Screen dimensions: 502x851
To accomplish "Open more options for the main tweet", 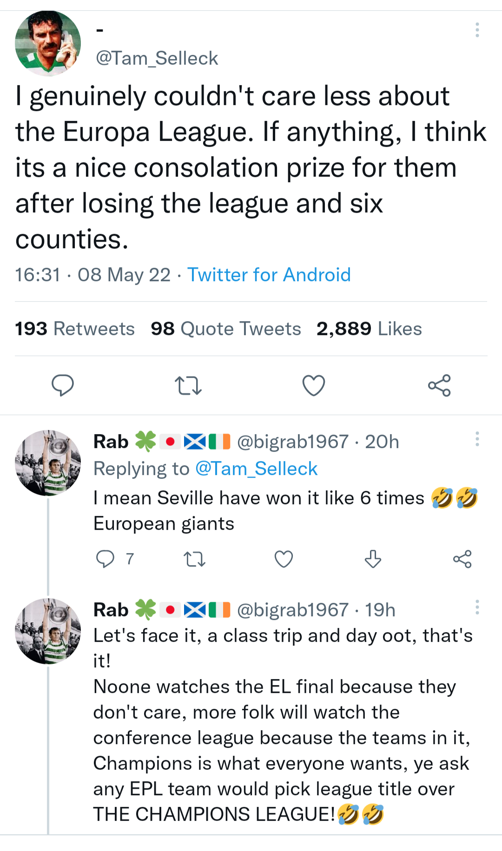I will click(x=477, y=30).
